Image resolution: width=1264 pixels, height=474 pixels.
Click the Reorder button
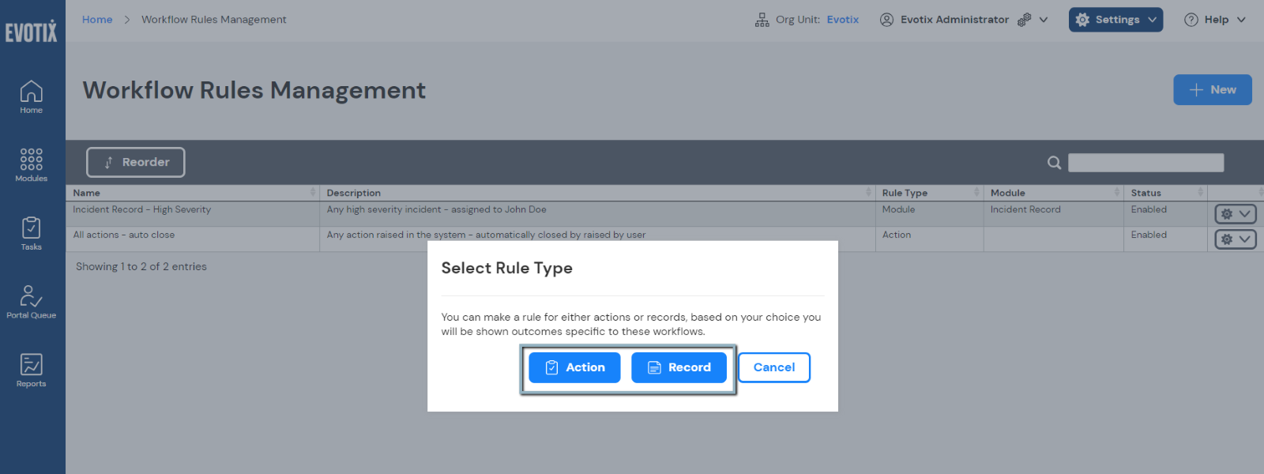point(136,162)
